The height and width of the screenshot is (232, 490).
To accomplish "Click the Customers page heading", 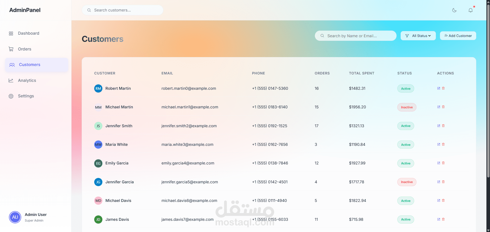I will (x=103, y=39).
